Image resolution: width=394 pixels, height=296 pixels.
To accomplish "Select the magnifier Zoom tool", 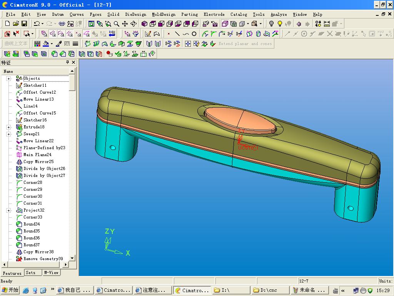I will tap(116, 24).
